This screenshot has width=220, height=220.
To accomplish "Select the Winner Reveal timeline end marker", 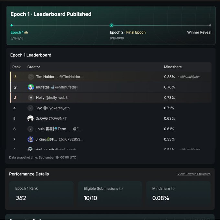I will 210,25.
